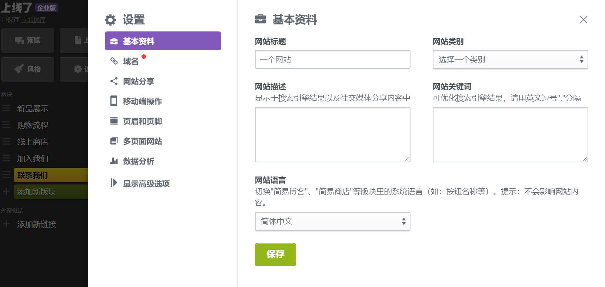The height and width of the screenshot is (287, 605).
Task: Click 添加新链接 to add an external link
Action: point(36,224)
